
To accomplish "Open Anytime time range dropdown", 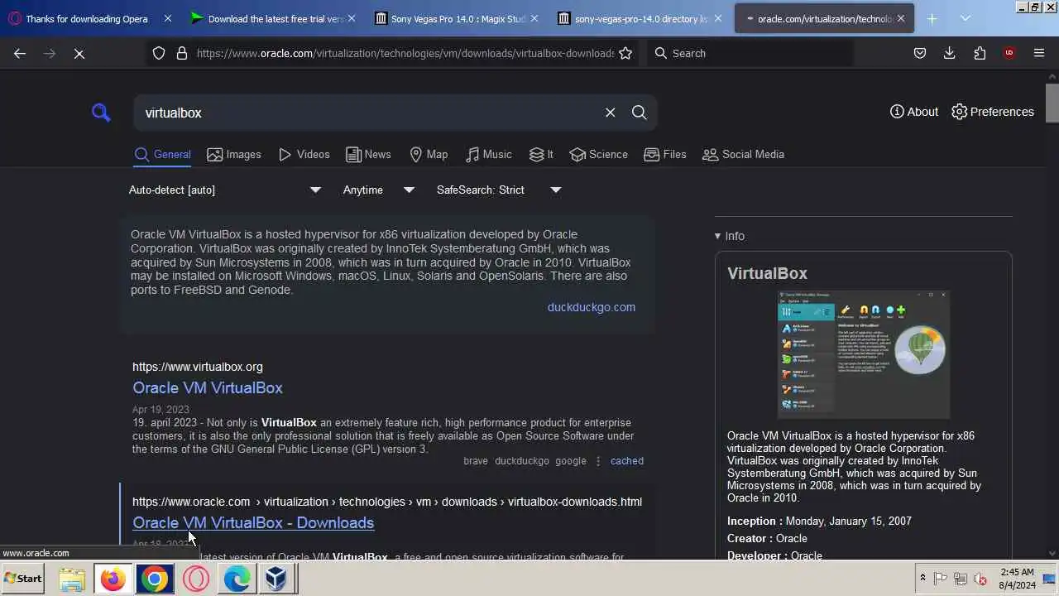I will coord(379,190).
